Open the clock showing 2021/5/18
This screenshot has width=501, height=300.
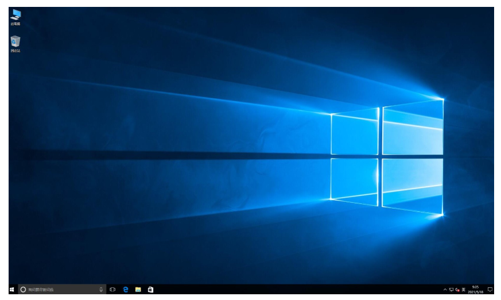(x=475, y=290)
